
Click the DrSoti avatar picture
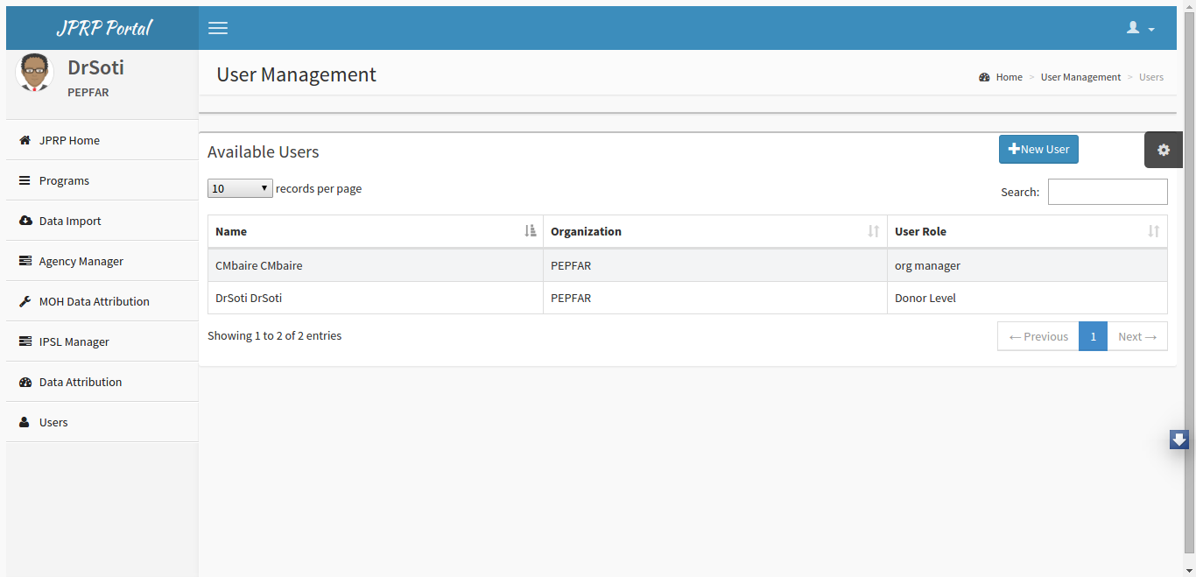tap(35, 73)
